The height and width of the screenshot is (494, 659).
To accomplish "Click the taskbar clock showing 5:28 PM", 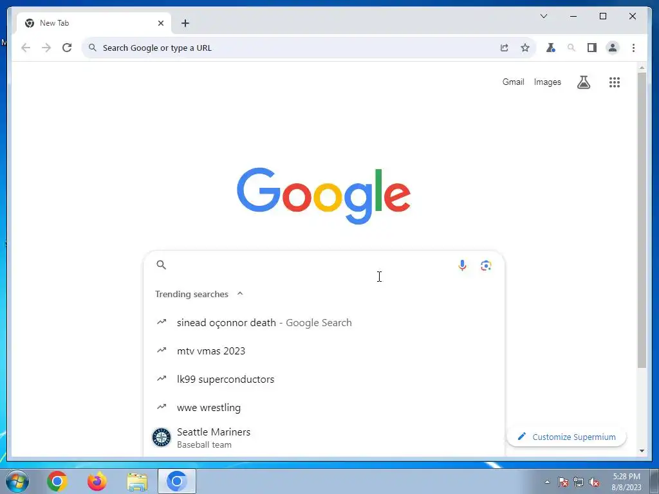I will [x=626, y=482].
